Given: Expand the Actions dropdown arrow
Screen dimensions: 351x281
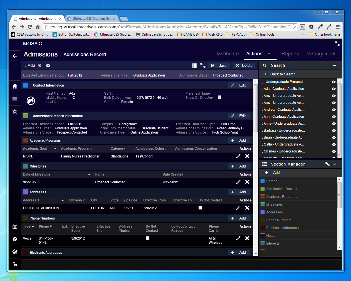Looking at the screenshot, I should 269,54.
